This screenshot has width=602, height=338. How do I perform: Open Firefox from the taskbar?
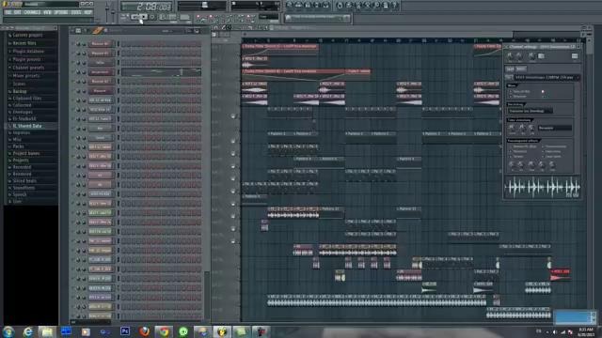pyautogui.click(x=144, y=331)
